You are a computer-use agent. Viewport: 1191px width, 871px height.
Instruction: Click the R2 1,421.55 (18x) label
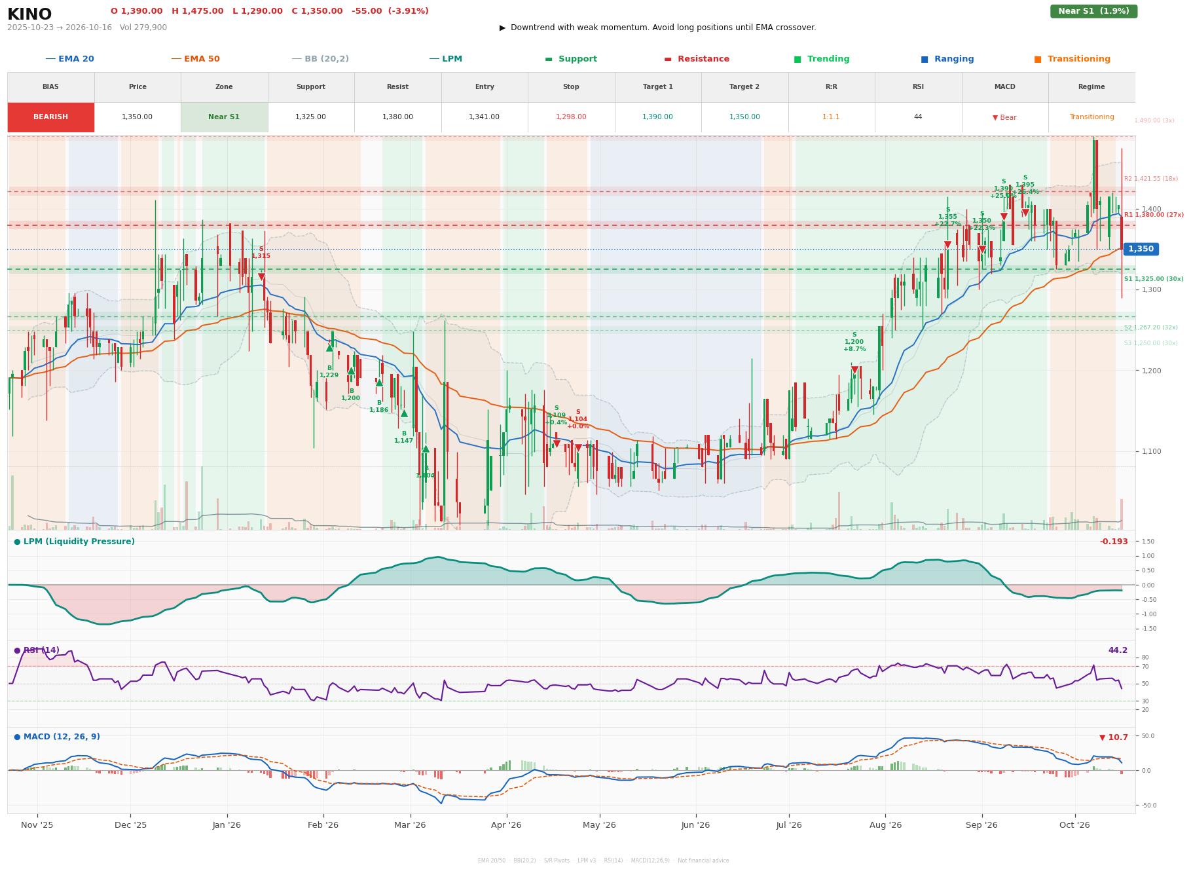(x=1151, y=179)
